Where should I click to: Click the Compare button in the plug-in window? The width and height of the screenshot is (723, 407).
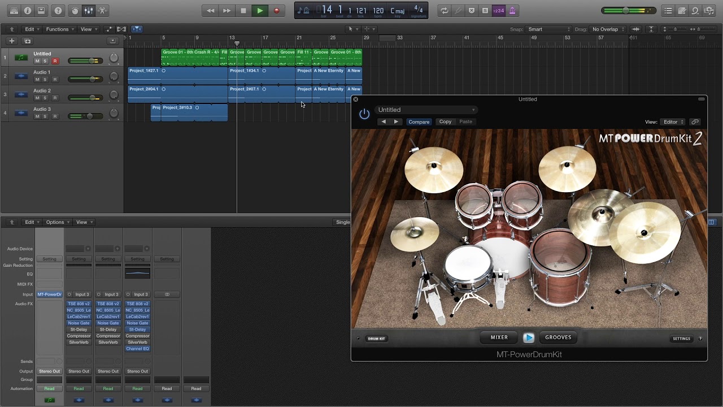(419, 122)
